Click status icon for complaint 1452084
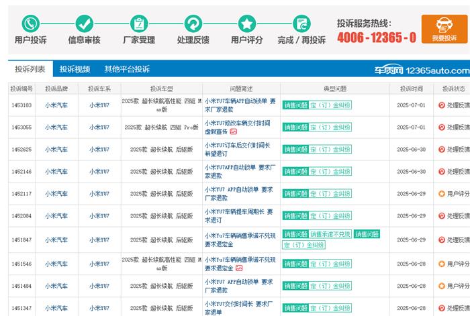This screenshot has height=316, width=470. [x=442, y=216]
